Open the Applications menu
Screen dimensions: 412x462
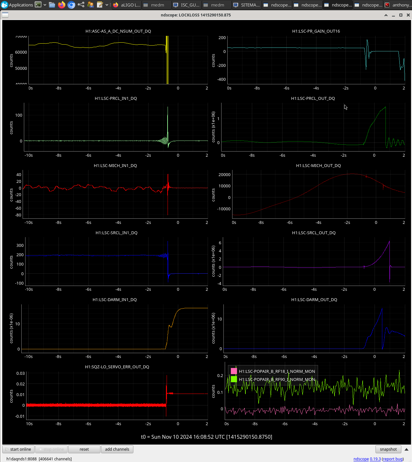(x=17, y=5)
